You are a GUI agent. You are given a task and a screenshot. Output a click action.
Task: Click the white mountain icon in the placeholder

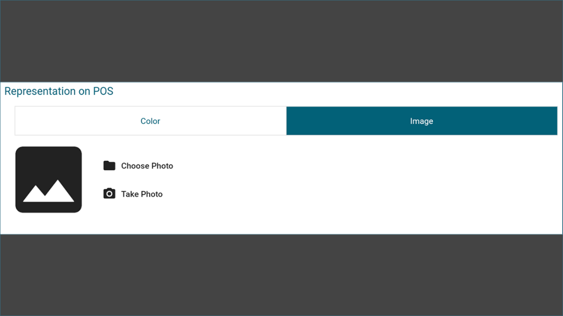pos(48,190)
